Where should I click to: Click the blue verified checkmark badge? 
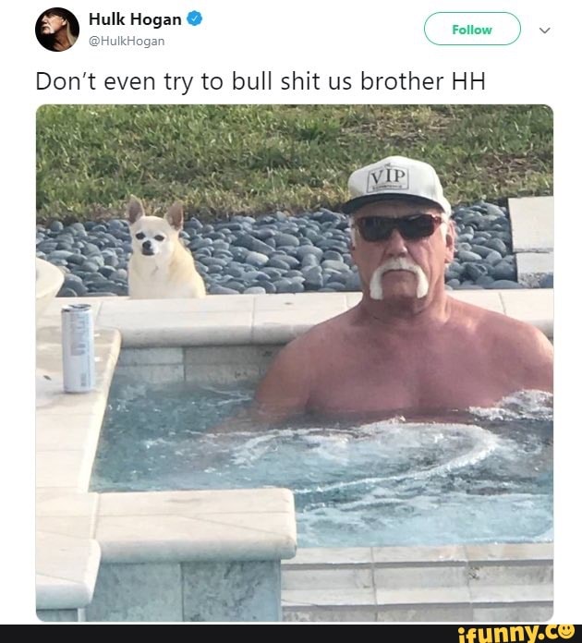pos(194,18)
